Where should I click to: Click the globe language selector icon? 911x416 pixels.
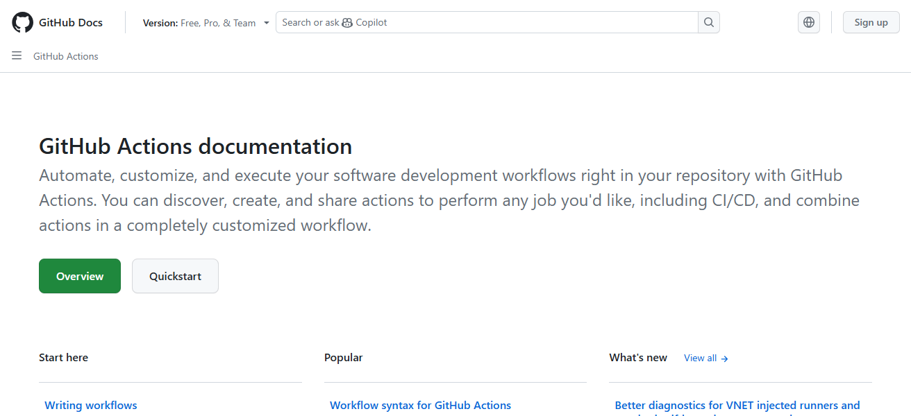click(808, 21)
